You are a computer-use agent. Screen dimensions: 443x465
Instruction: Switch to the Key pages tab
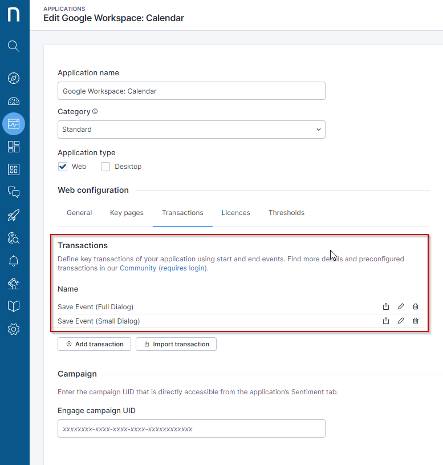pyautogui.click(x=127, y=213)
